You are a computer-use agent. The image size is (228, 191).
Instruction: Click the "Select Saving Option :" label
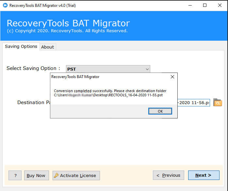(x=33, y=68)
